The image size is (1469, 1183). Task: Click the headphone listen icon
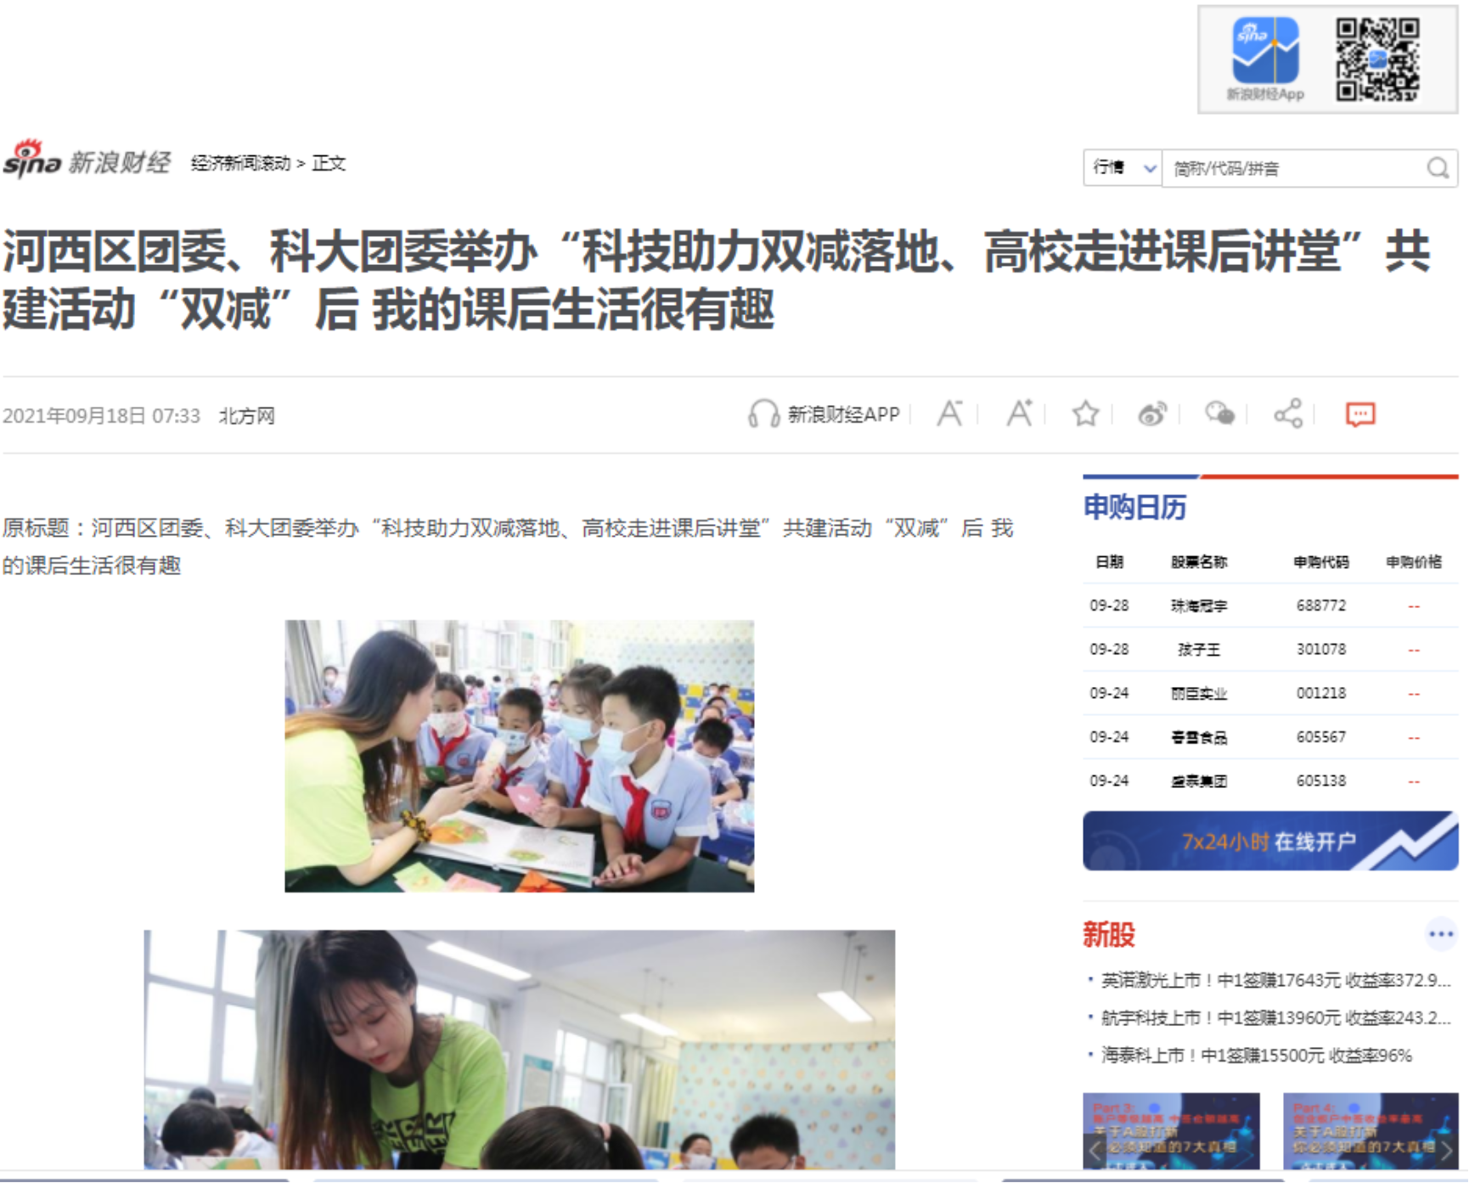click(763, 414)
